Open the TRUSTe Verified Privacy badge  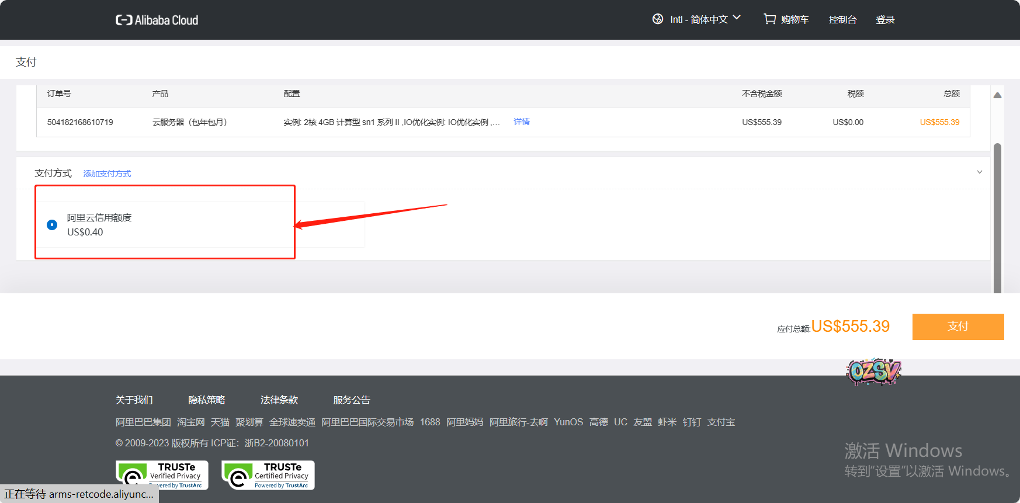[x=162, y=475]
